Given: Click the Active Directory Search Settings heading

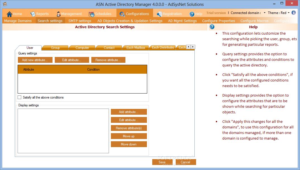Looking at the screenshot, I should (x=105, y=27).
